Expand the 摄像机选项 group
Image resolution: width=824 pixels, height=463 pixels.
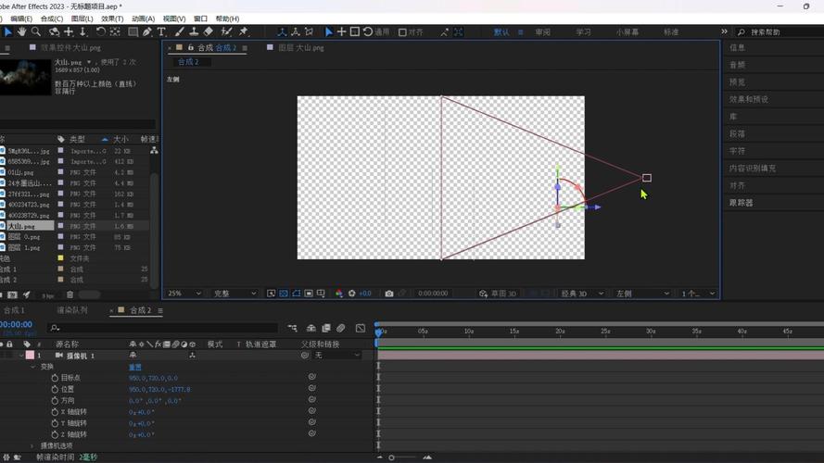click(33, 445)
